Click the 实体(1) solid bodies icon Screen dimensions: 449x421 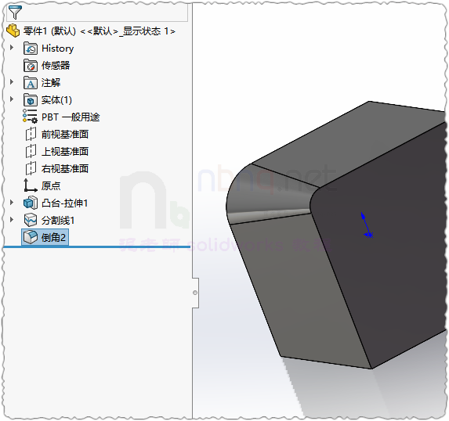coord(31,100)
